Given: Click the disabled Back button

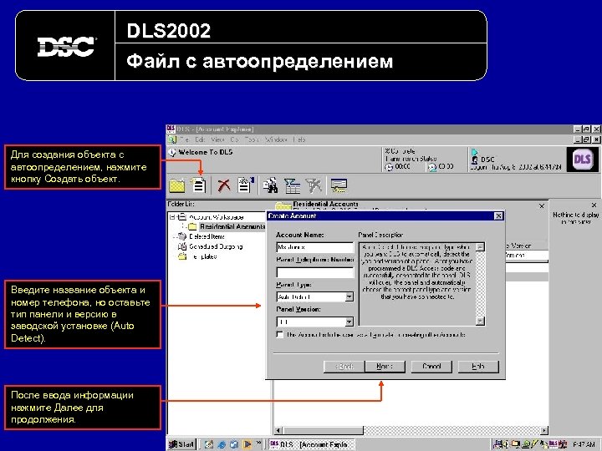Looking at the screenshot, I should point(344,367).
